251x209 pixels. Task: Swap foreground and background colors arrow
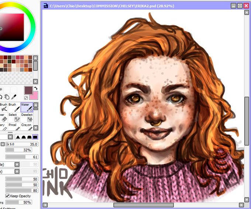(36, 88)
